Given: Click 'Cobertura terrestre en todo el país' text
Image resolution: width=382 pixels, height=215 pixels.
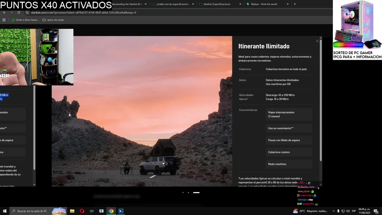Looking at the screenshot, I should tap(286, 69).
